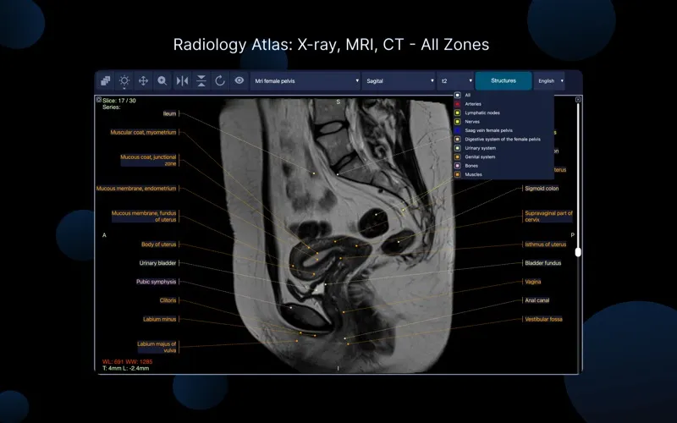Select the Bladder fundus label
The width and height of the screenshot is (677, 423).
pos(542,263)
